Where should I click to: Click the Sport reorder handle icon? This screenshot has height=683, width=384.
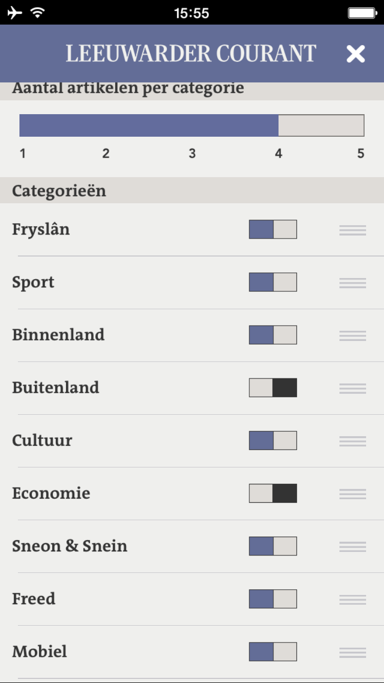(x=353, y=283)
